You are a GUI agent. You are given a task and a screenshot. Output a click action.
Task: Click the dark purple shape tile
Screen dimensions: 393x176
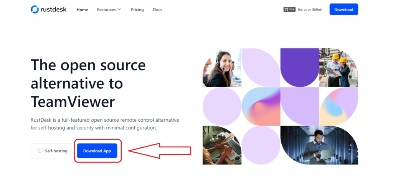coord(300,67)
